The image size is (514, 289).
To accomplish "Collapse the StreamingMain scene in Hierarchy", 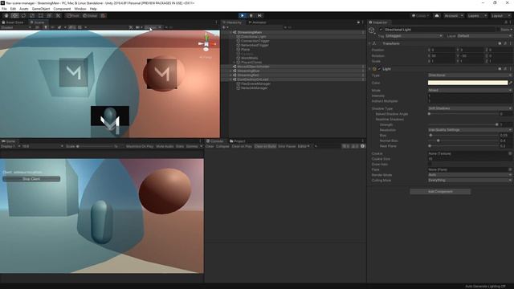I will (x=230, y=32).
